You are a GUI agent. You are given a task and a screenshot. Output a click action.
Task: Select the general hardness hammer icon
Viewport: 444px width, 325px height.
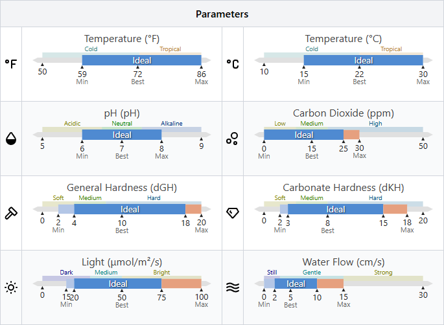(x=11, y=213)
